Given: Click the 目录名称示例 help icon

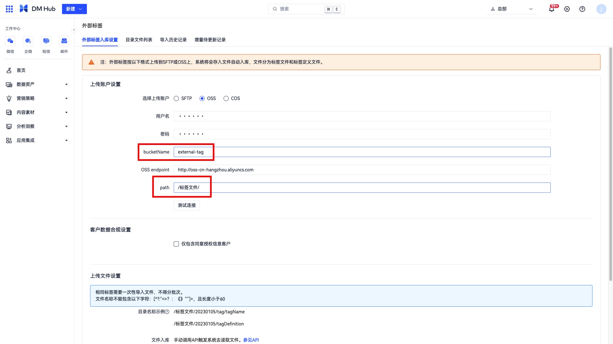Looking at the screenshot, I should tap(167, 312).
